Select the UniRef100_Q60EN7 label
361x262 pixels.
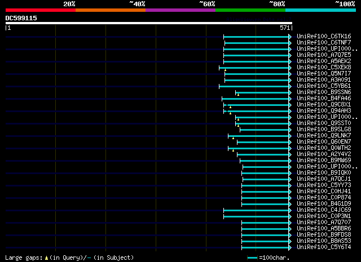[x=324, y=142]
